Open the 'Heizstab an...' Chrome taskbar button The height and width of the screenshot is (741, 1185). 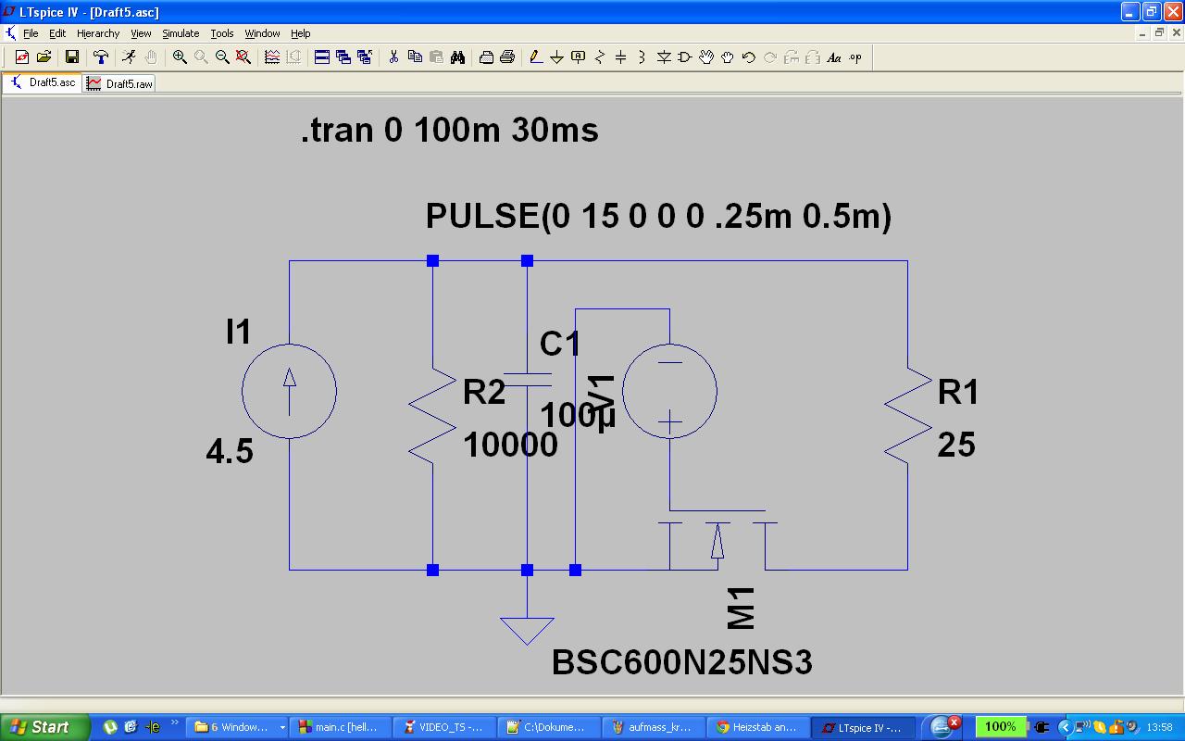pyautogui.click(x=757, y=727)
